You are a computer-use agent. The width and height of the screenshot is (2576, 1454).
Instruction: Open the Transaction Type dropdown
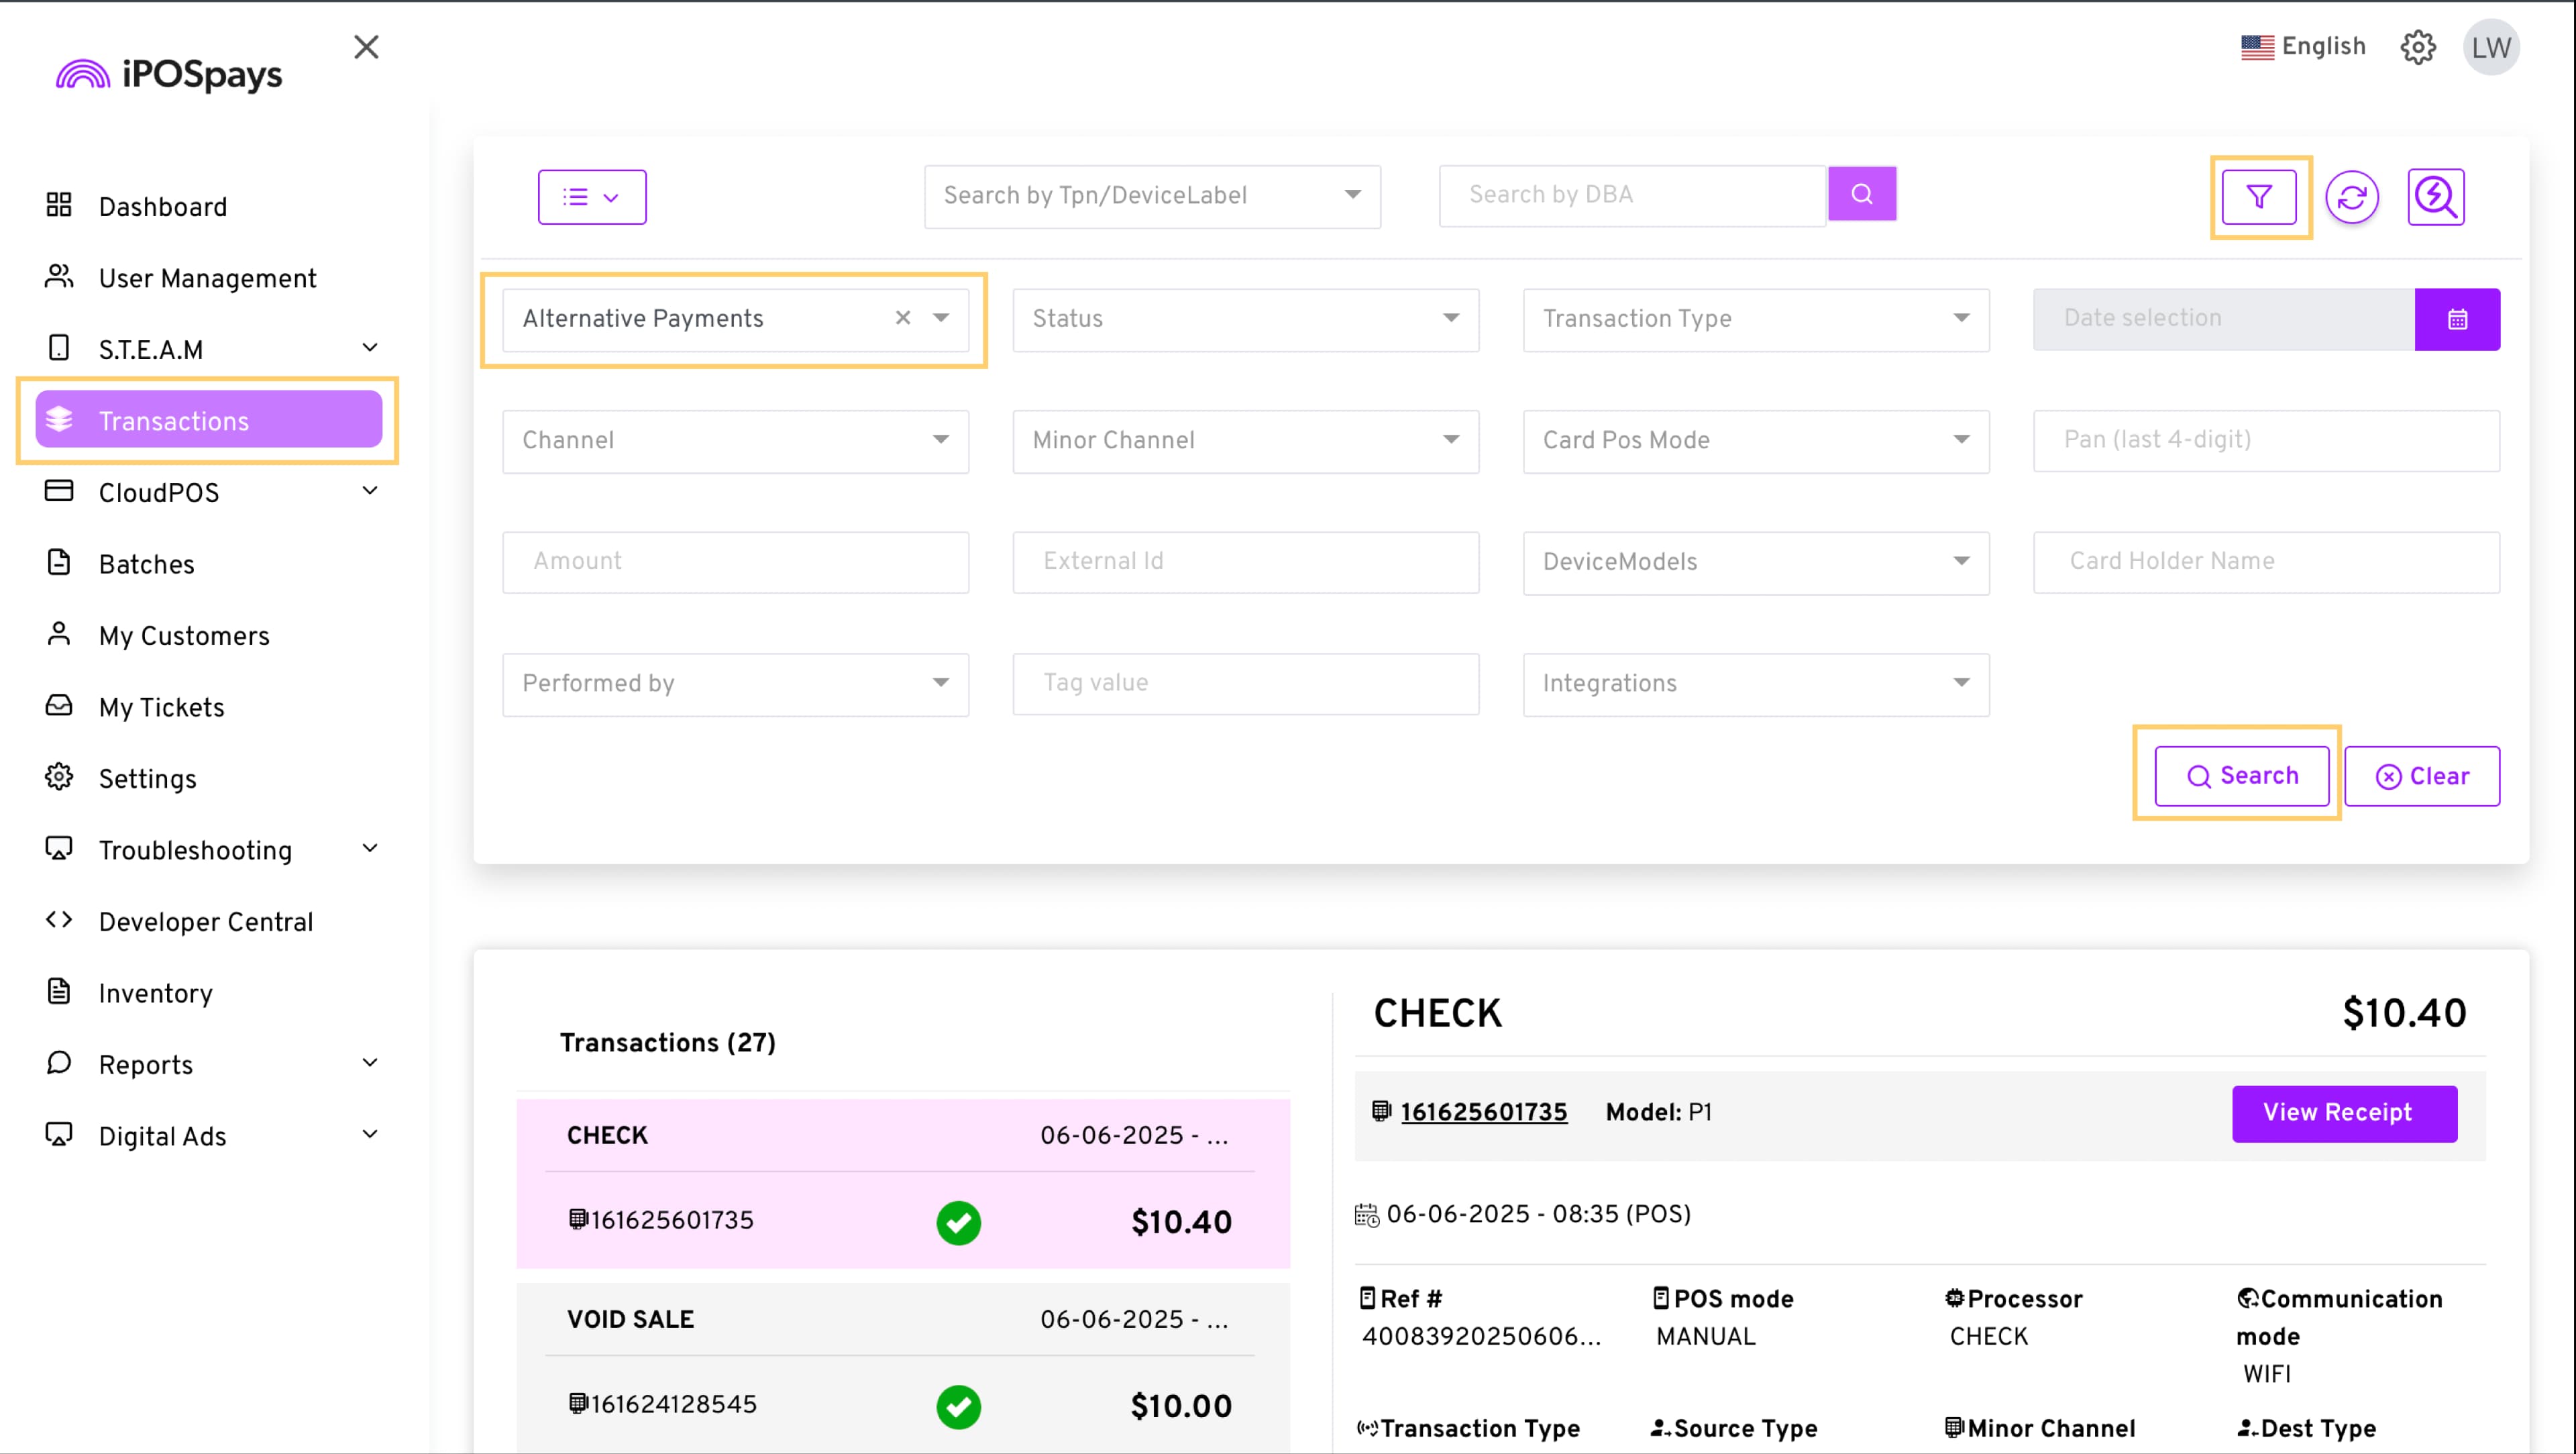[x=1756, y=319]
